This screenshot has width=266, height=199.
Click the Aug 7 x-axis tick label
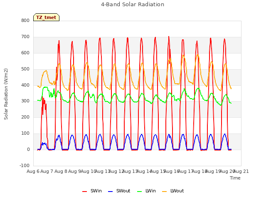pyautogui.click(x=47, y=171)
